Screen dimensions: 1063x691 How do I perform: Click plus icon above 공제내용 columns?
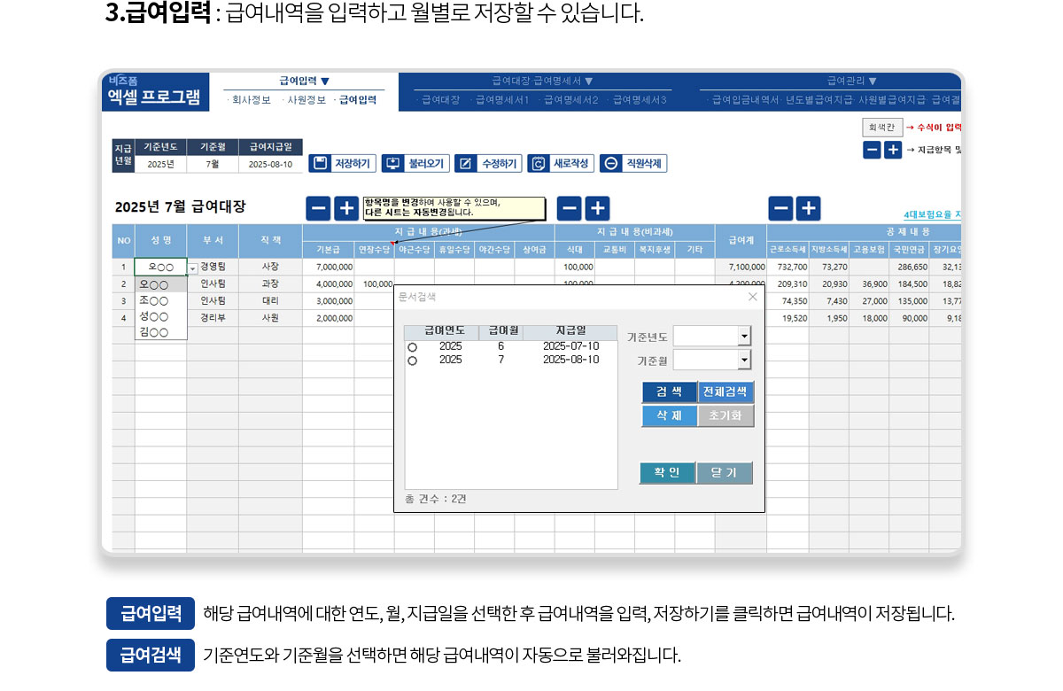point(808,208)
